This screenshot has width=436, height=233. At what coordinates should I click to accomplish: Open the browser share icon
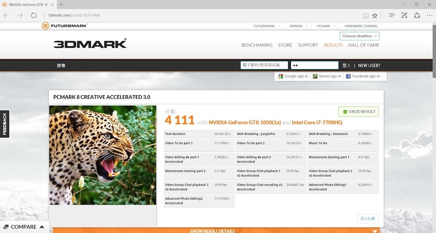click(417, 15)
